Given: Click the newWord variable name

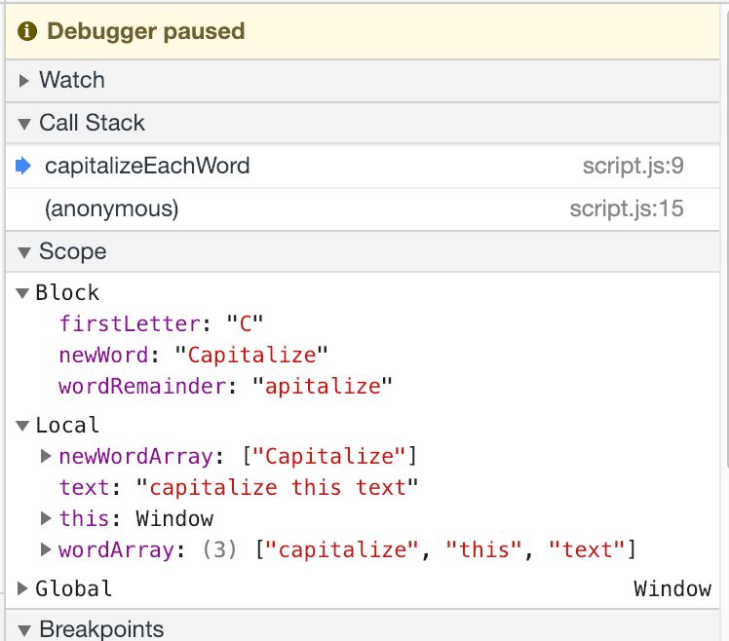Looking at the screenshot, I should [103, 356].
